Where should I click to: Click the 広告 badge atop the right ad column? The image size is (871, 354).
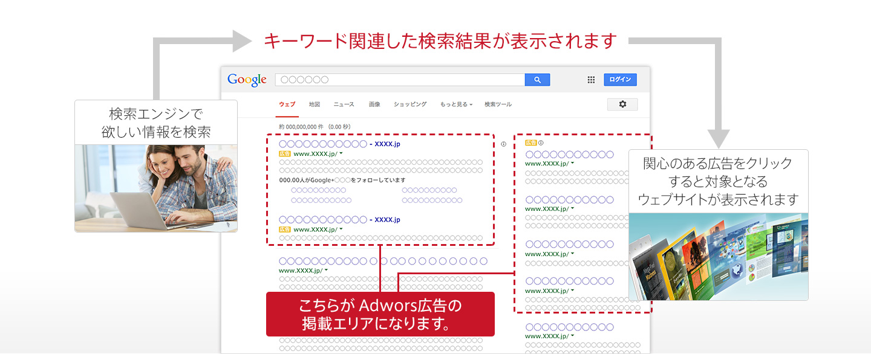(x=530, y=143)
